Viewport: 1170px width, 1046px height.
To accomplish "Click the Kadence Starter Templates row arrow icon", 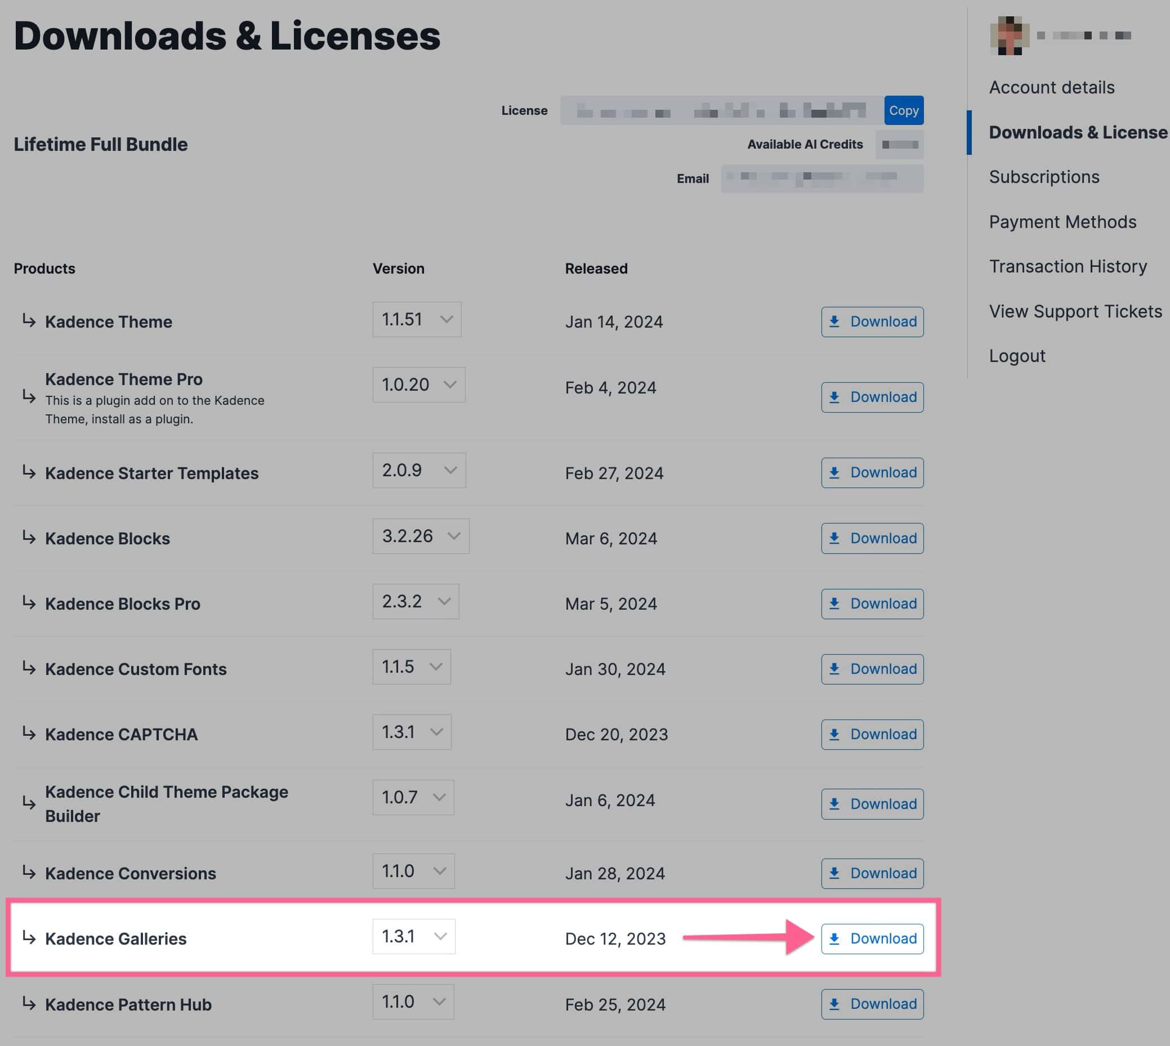I will [x=29, y=472].
